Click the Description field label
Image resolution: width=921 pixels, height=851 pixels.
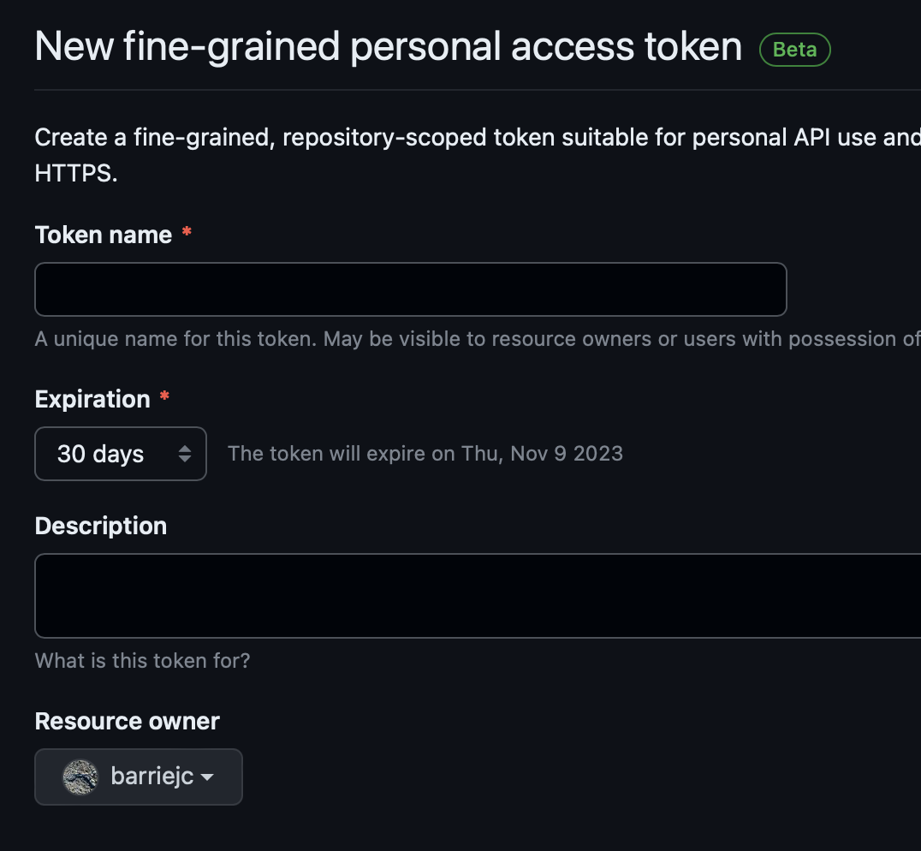click(x=101, y=526)
